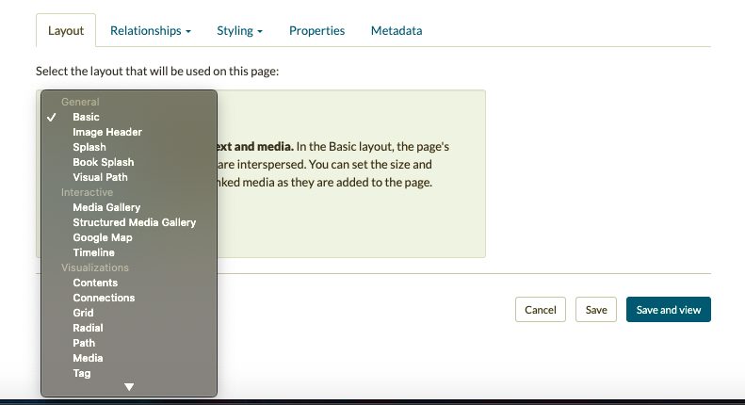The image size is (745, 405).
Task: Choose Media Gallery layout
Action: [106, 207]
